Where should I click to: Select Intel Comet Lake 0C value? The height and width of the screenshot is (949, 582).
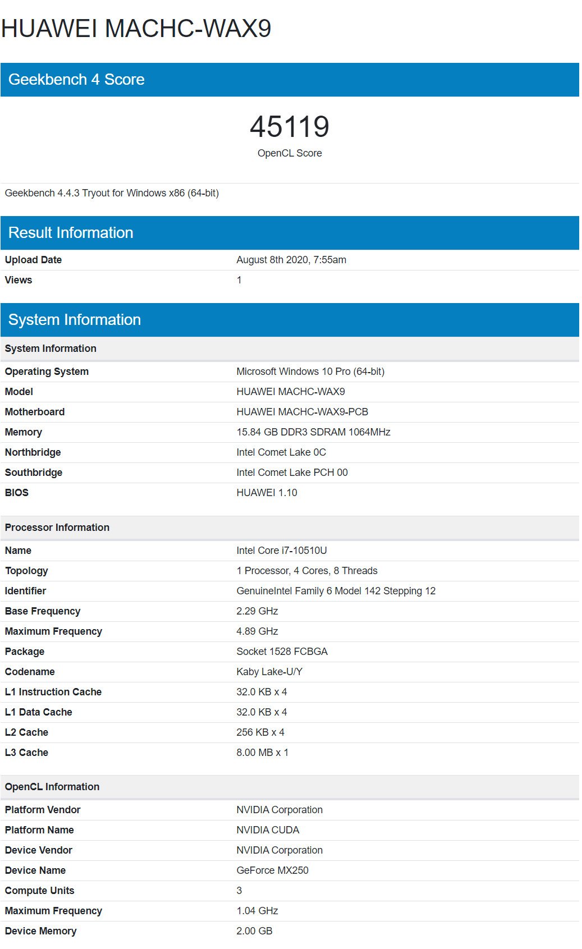pyautogui.click(x=281, y=452)
